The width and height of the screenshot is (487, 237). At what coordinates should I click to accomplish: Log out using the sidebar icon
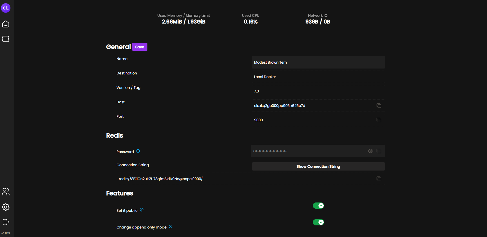pos(6,222)
